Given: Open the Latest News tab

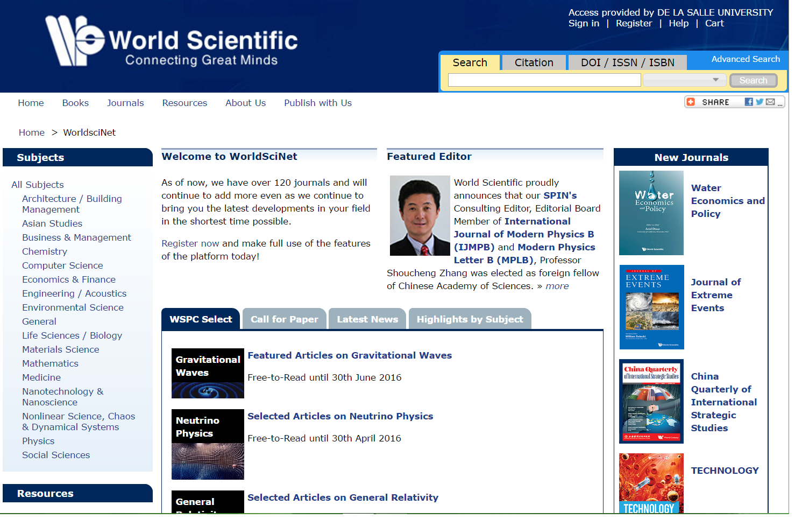Looking at the screenshot, I should point(367,319).
